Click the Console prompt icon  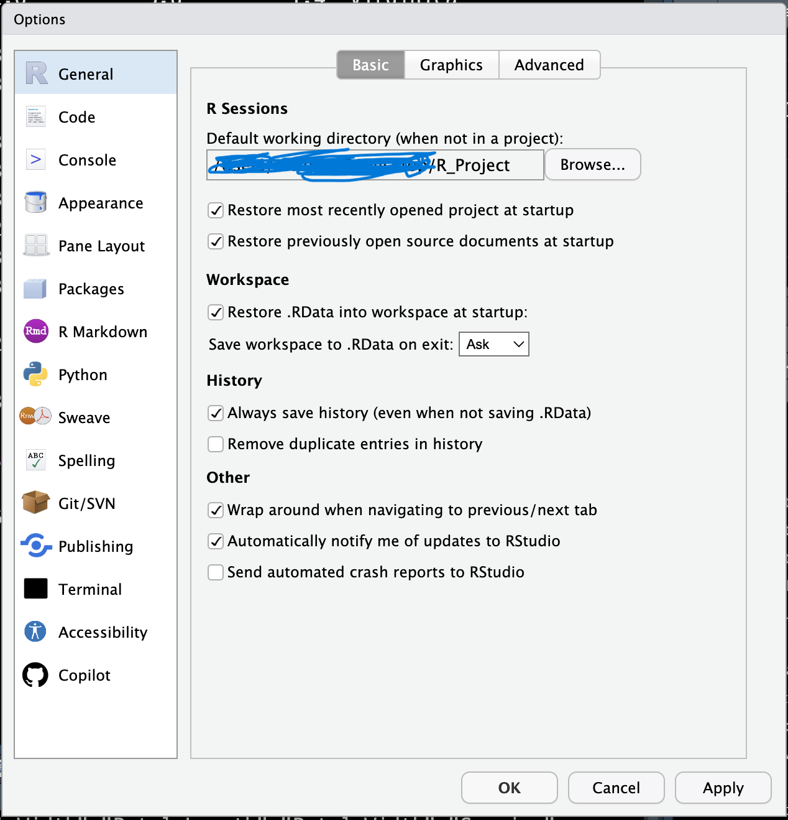tap(36, 159)
